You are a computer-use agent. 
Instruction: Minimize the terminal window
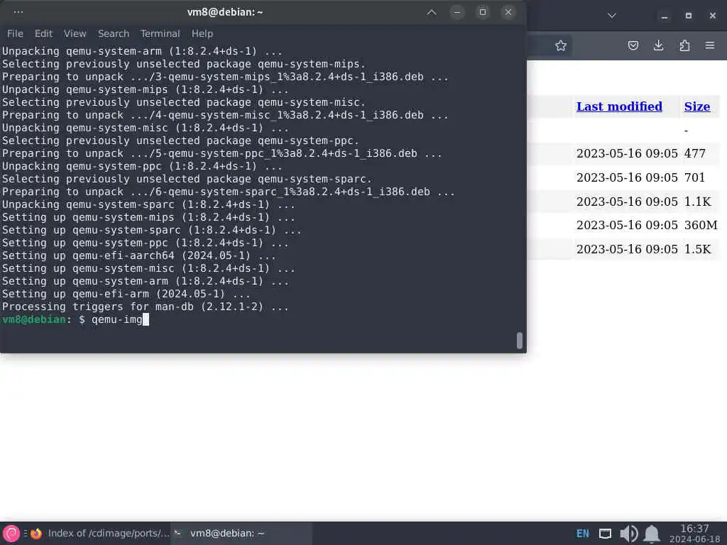pos(457,13)
